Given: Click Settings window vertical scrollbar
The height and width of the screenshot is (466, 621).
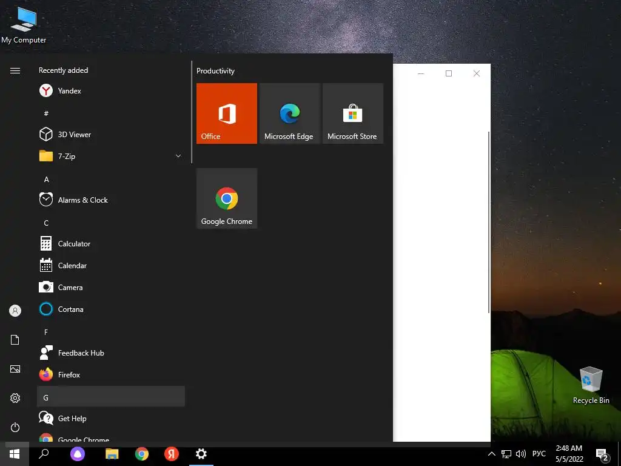Looking at the screenshot, I should coord(489,222).
